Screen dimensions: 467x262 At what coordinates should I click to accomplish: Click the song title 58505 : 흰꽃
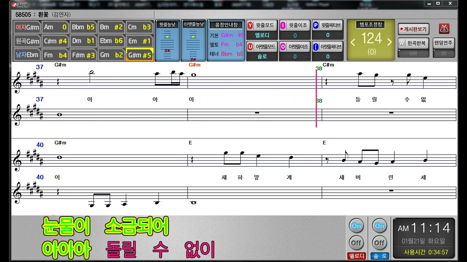[x=32, y=15]
